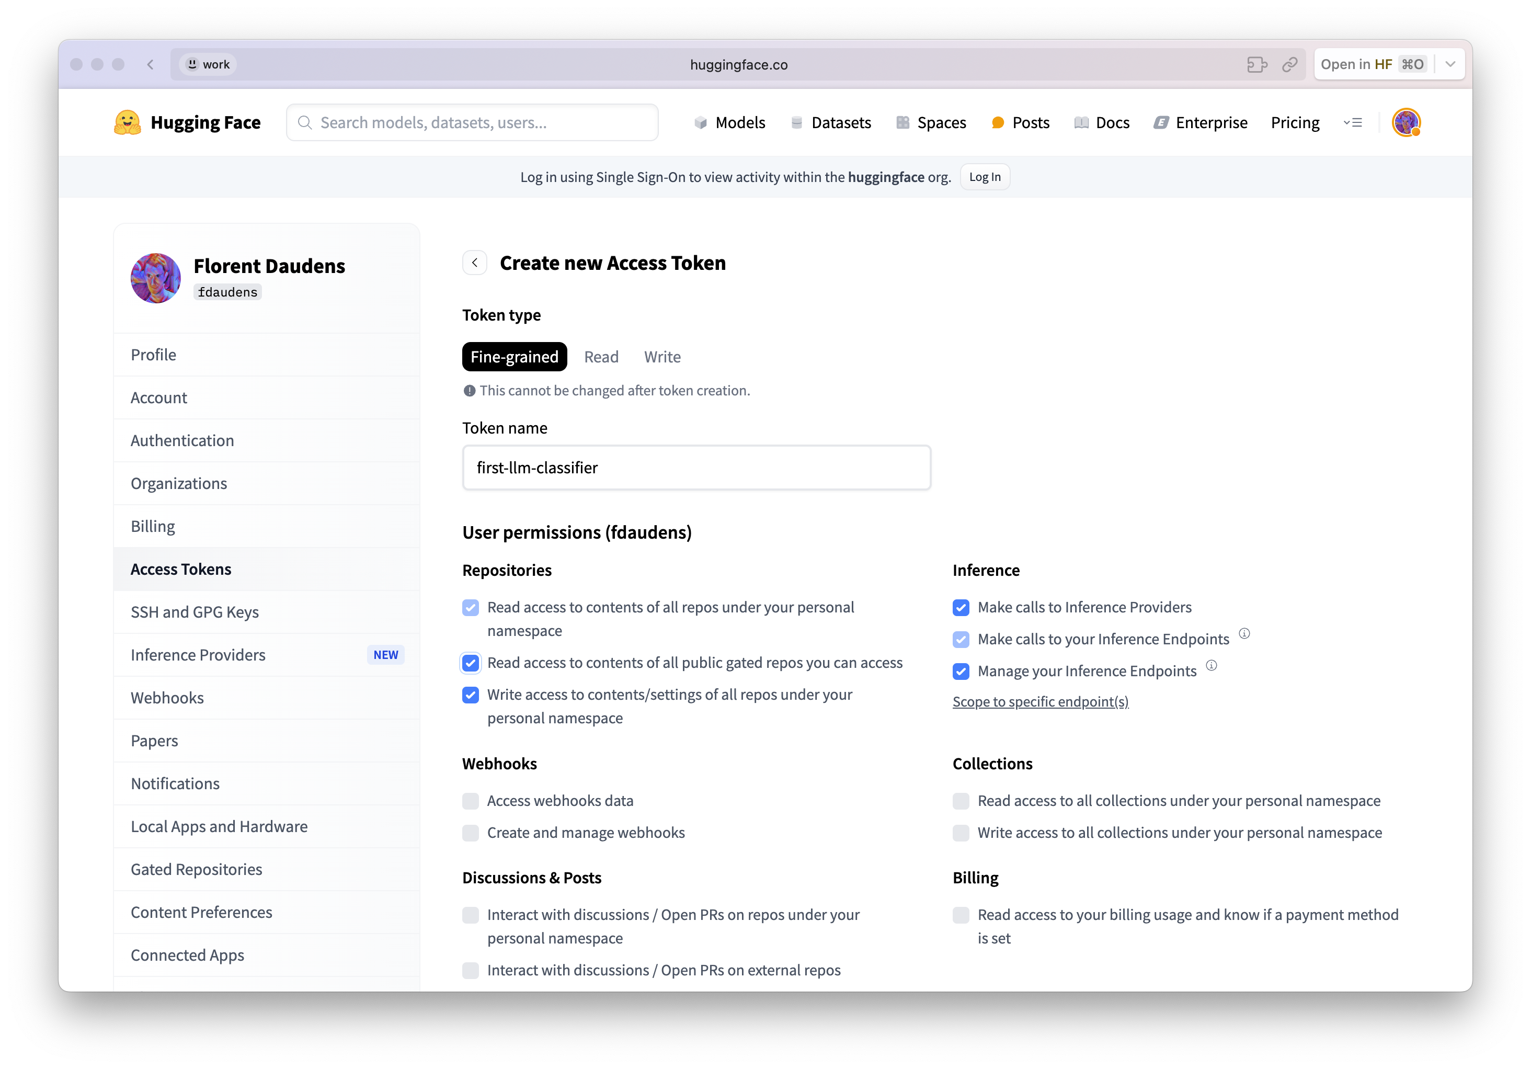
Task: Open Account settings in the sidebar
Action: 267,397
